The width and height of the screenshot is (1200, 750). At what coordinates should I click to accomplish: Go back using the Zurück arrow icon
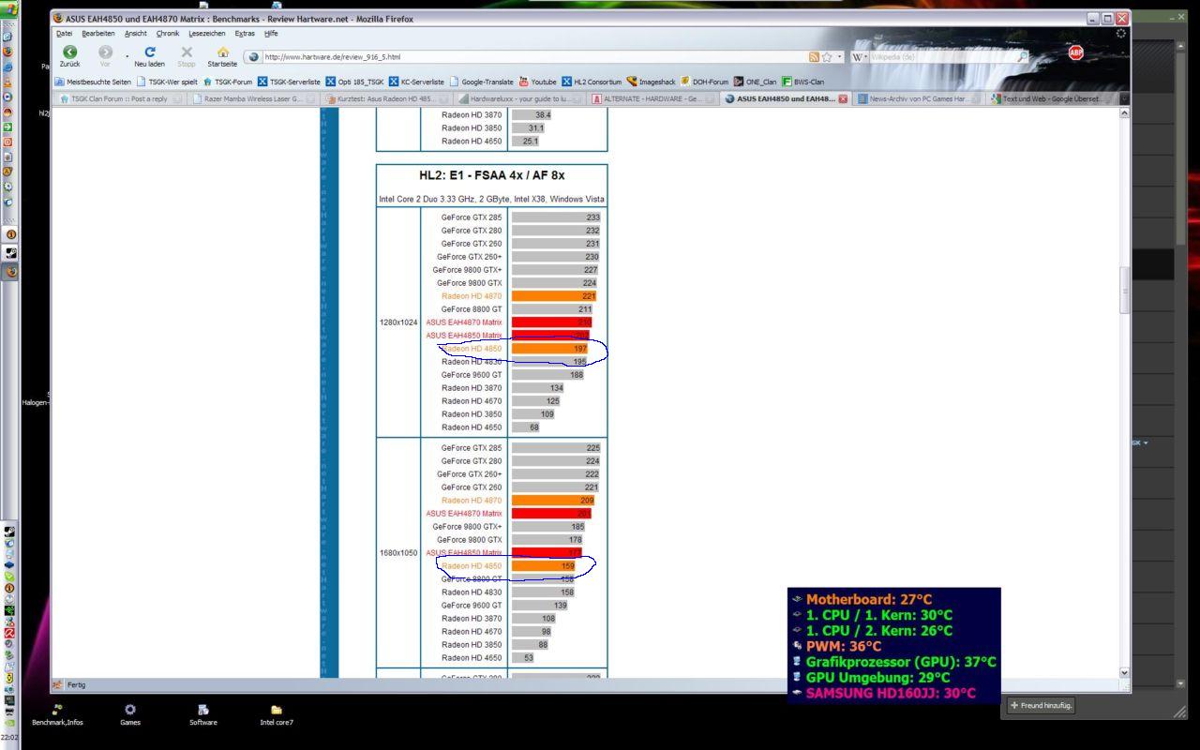(x=70, y=52)
